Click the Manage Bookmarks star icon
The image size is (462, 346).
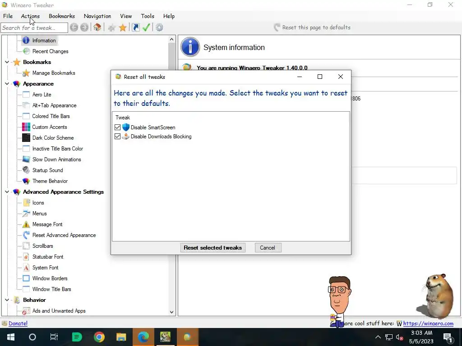(x=26, y=73)
